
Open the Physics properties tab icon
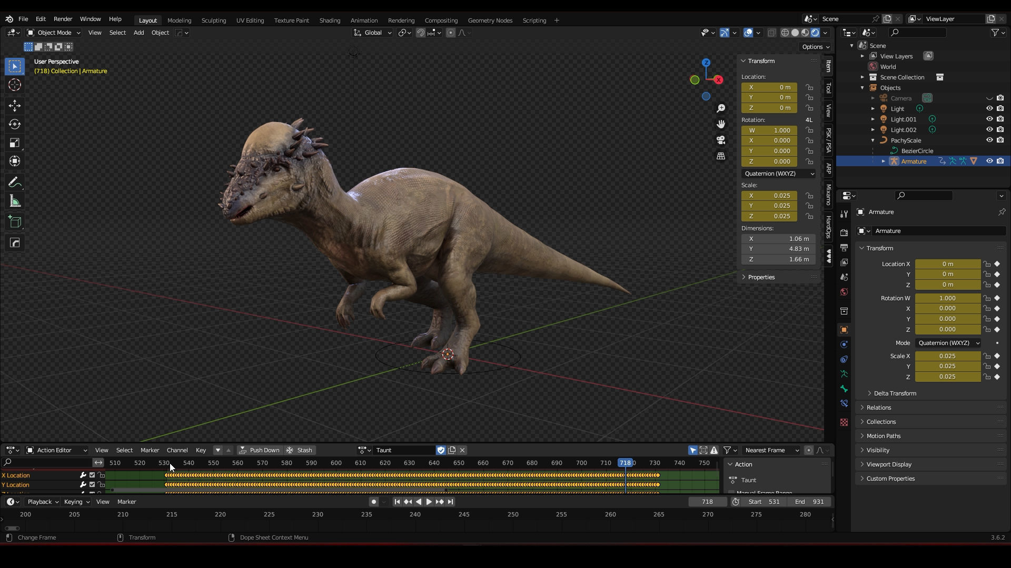coord(844,344)
